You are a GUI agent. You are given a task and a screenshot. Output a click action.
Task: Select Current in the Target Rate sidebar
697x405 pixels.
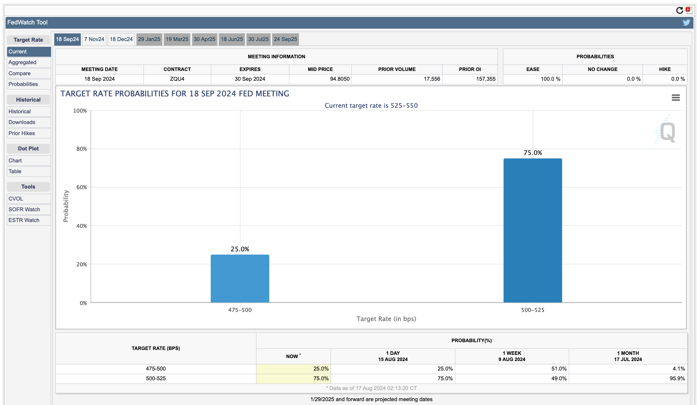[x=29, y=51]
